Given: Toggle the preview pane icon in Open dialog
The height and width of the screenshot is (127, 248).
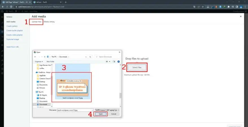Looking at the screenshot, I should point(114,62).
